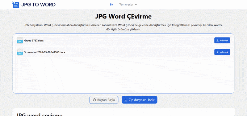The width and height of the screenshot is (247, 116).
Task: Click the download arrow icon for Group 3767.docx
Action: point(218,41)
